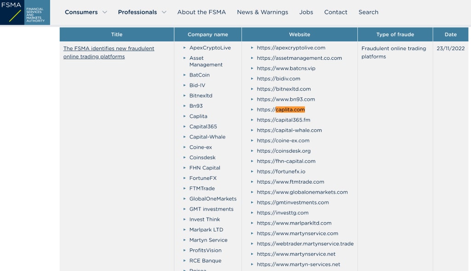Select the https://fortunefx.io URL text
Image resolution: width=471 pixels, height=271 pixels.
pyautogui.click(x=281, y=172)
